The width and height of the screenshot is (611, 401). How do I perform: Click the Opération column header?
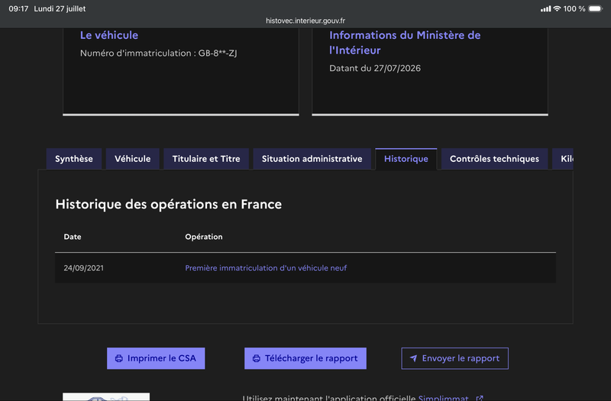204,237
